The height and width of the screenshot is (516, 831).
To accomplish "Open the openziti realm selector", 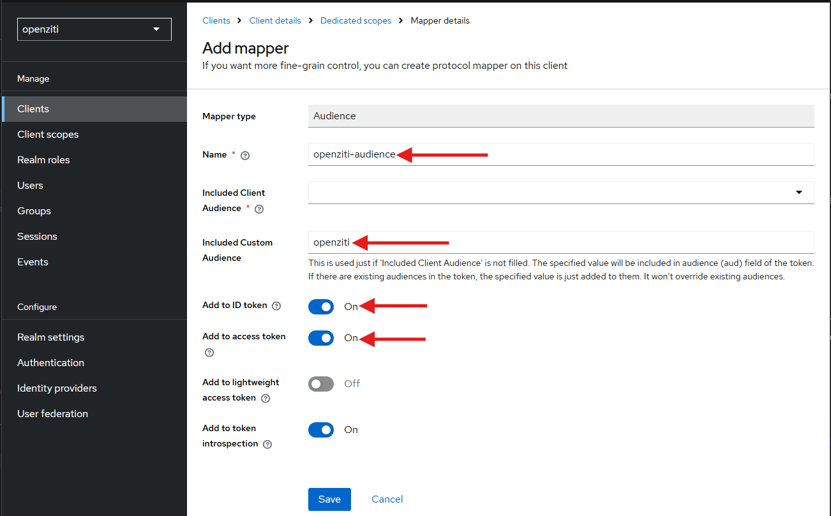I will [94, 29].
